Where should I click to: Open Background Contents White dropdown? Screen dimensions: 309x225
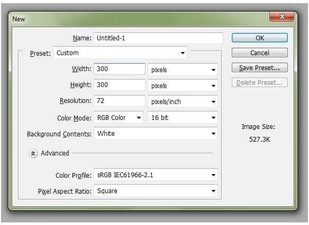(156, 133)
